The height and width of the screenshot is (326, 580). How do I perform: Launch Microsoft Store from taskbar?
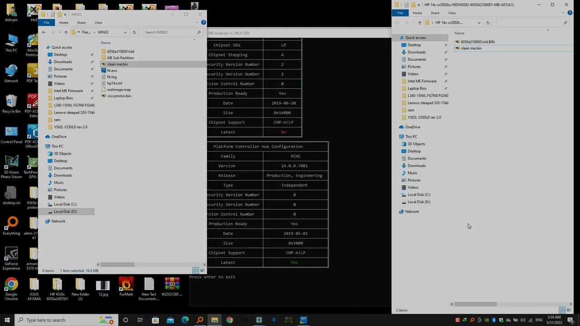155,320
